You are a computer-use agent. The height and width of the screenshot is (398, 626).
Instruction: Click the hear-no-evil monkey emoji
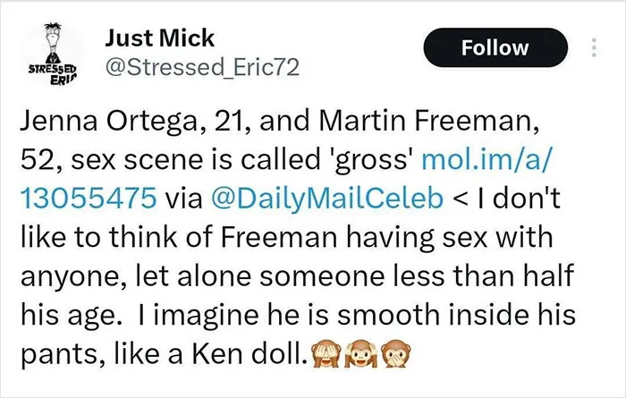[361, 353]
